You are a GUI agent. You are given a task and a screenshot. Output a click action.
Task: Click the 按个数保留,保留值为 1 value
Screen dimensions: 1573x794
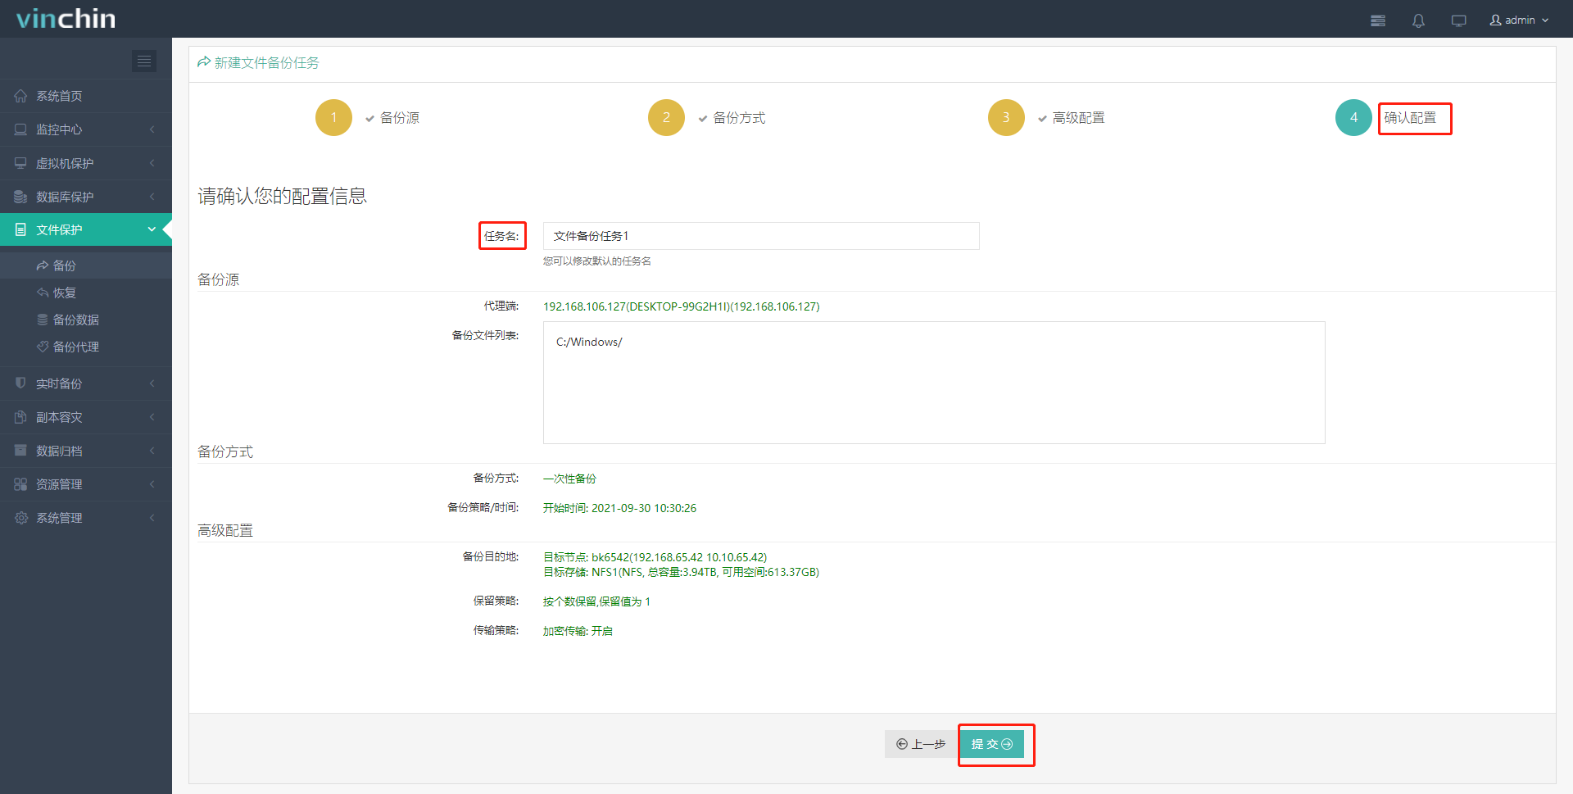click(596, 601)
